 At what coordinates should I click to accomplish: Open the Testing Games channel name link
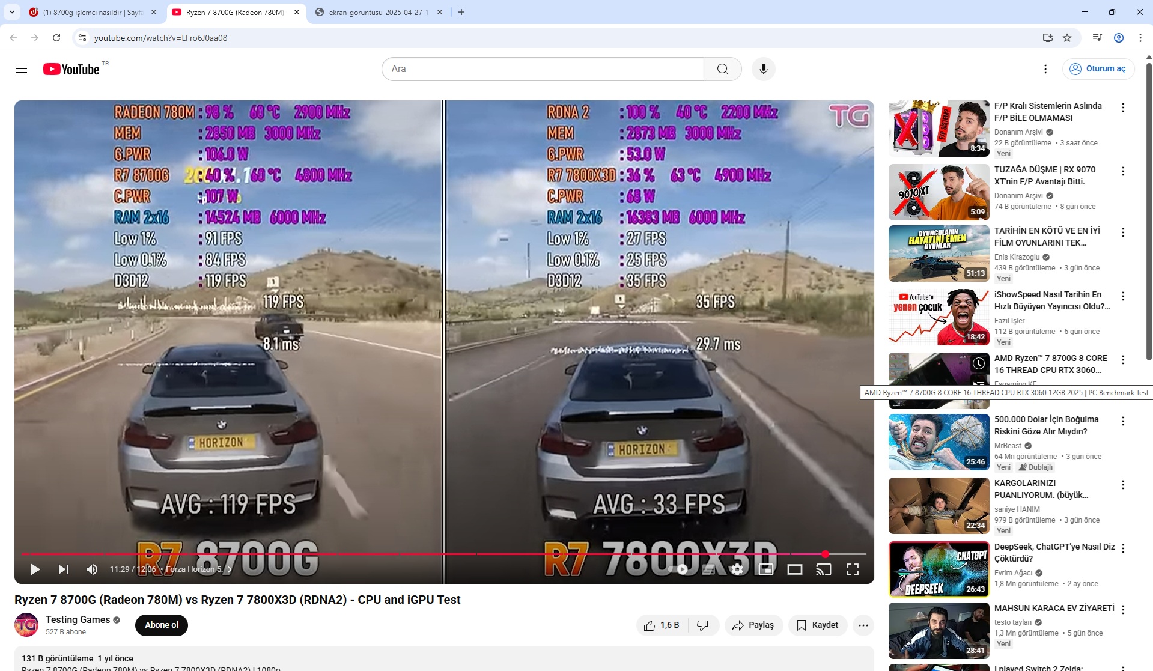[78, 619]
